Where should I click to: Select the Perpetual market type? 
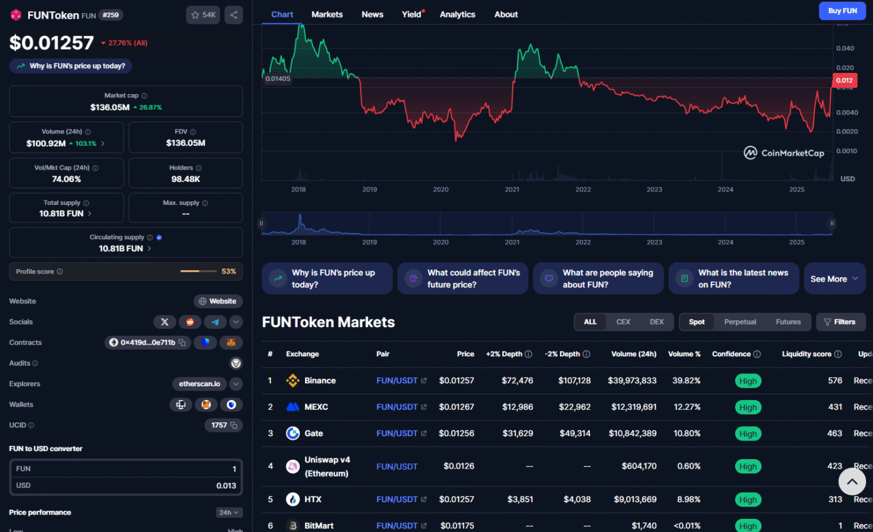point(740,322)
